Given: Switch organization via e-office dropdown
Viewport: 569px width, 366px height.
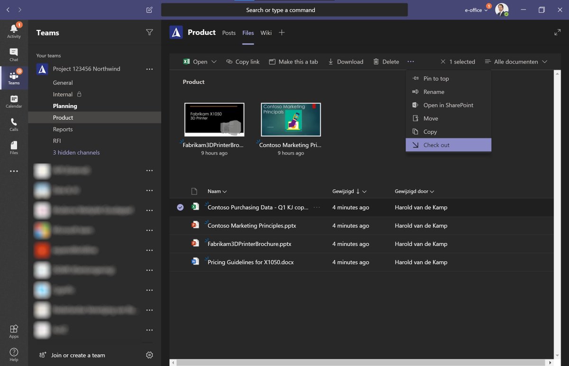Looking at the screenshot, I should point(476,10).
